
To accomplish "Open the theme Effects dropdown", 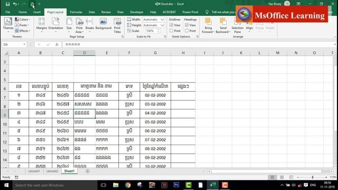I will (22, 31).
